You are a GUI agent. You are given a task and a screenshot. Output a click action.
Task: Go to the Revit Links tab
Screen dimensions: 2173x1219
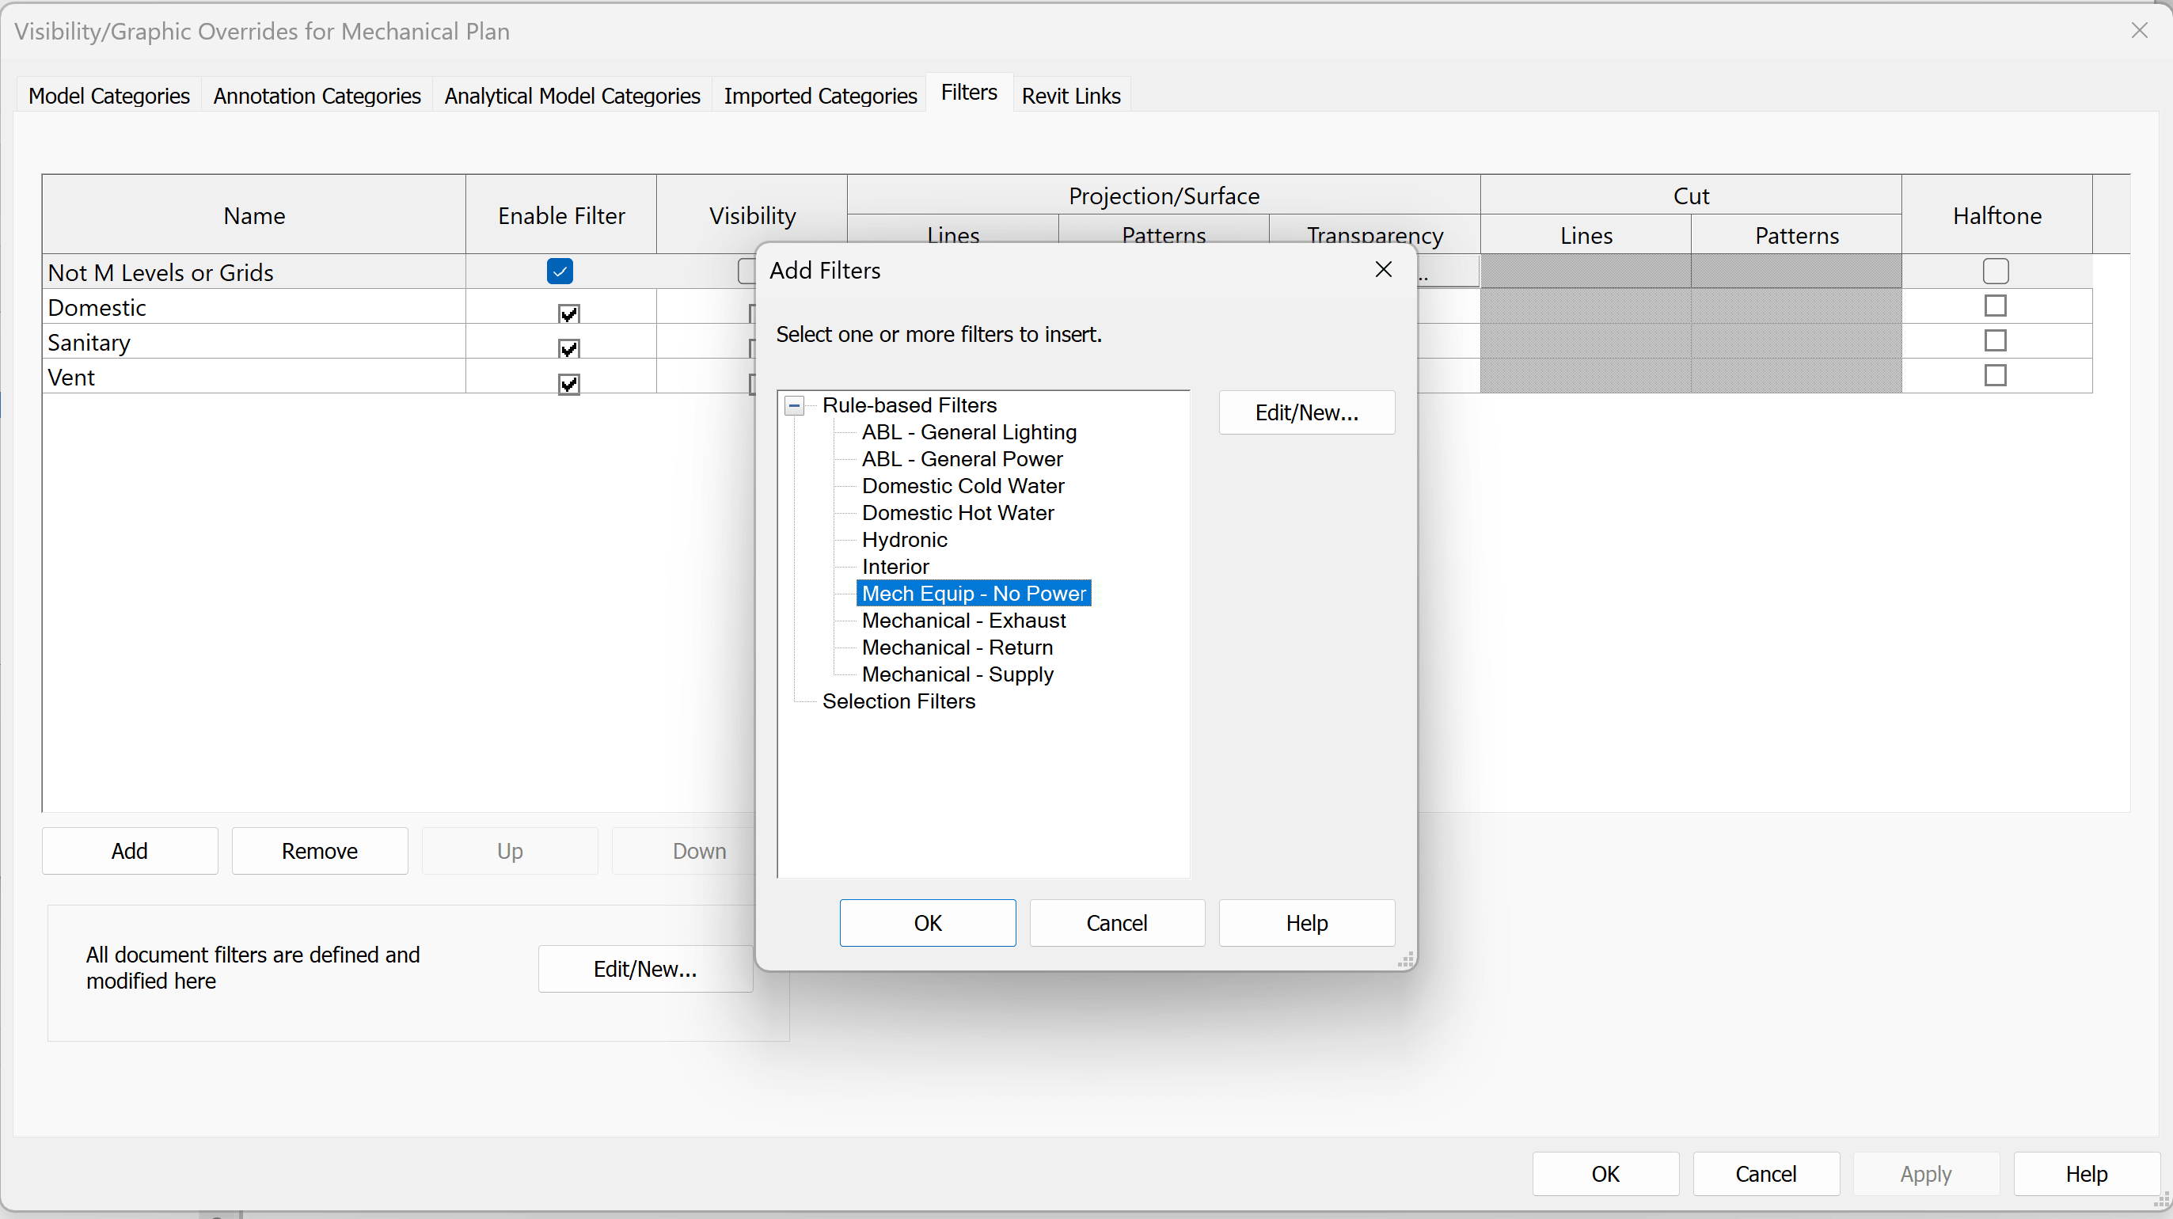1070,95
